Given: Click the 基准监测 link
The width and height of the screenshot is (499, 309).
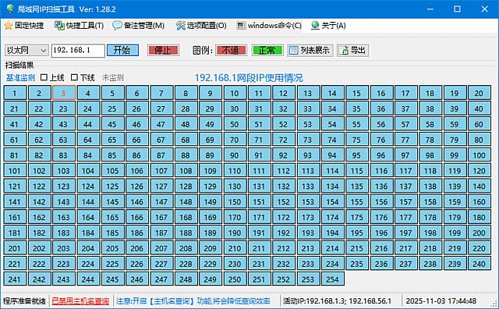Looking at the screenshot, I should click(x=20, y=77).
